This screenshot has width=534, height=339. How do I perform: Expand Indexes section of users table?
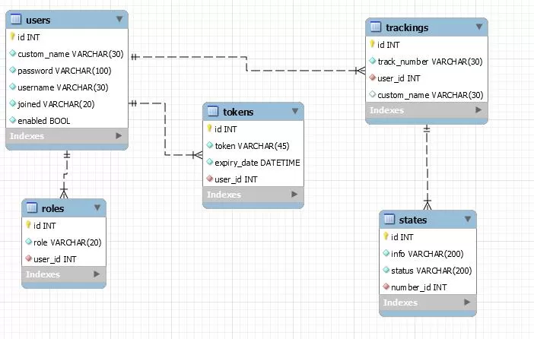[x=119, y=136]
